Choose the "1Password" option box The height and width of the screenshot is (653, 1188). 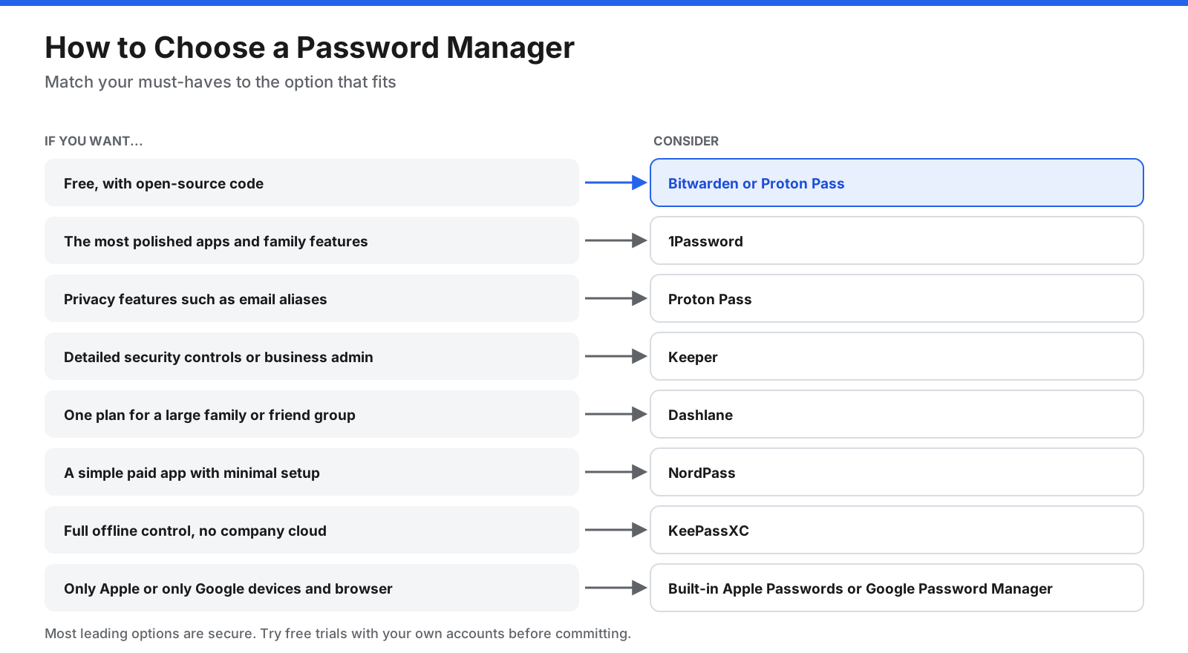[x=897, y=240]
